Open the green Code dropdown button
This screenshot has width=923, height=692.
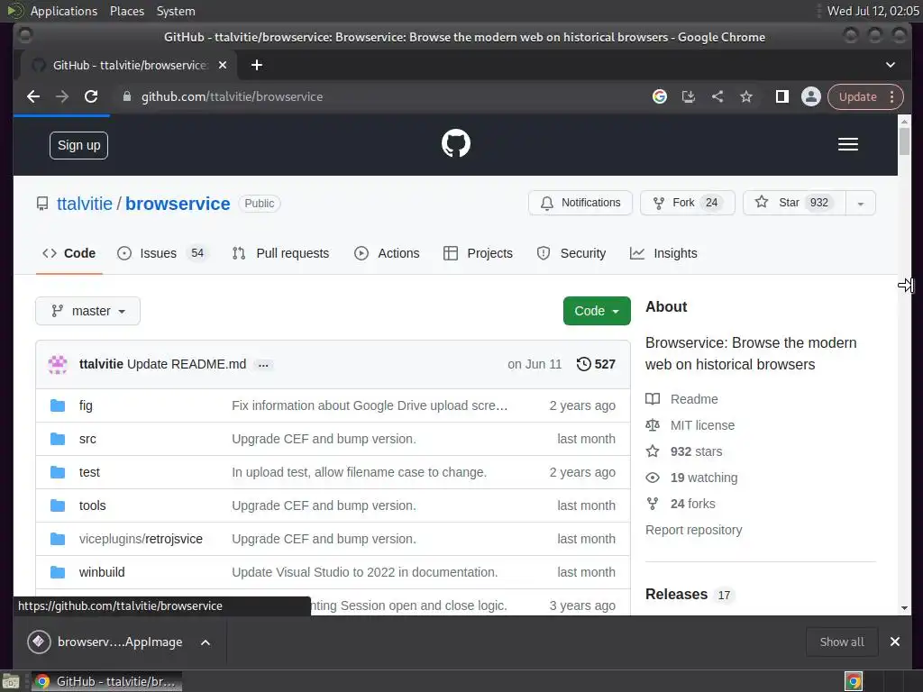click(x=597, y=311)
